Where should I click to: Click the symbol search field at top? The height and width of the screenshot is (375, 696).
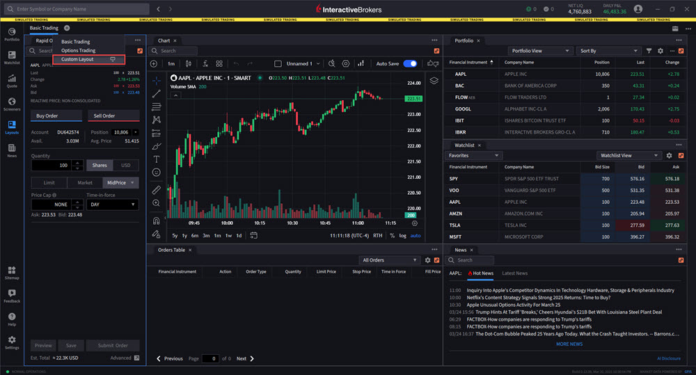(77, 9)
